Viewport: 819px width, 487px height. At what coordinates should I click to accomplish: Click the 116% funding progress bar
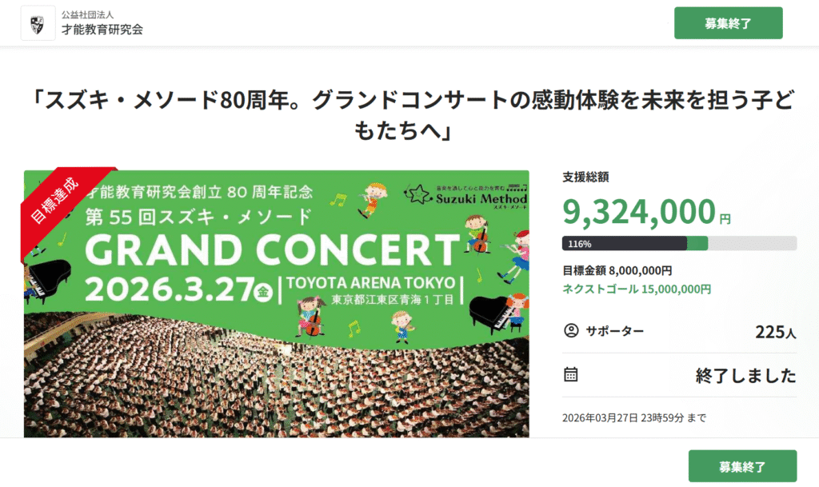pyautogui.click(x=679, y=243)
